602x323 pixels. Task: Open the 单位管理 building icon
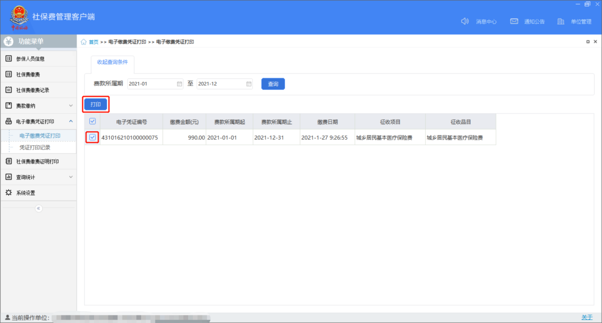[x=561, y=21]
